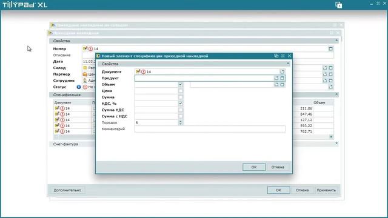
Task: Collapse the Спецификация section
Action: [x=336, y=94]
